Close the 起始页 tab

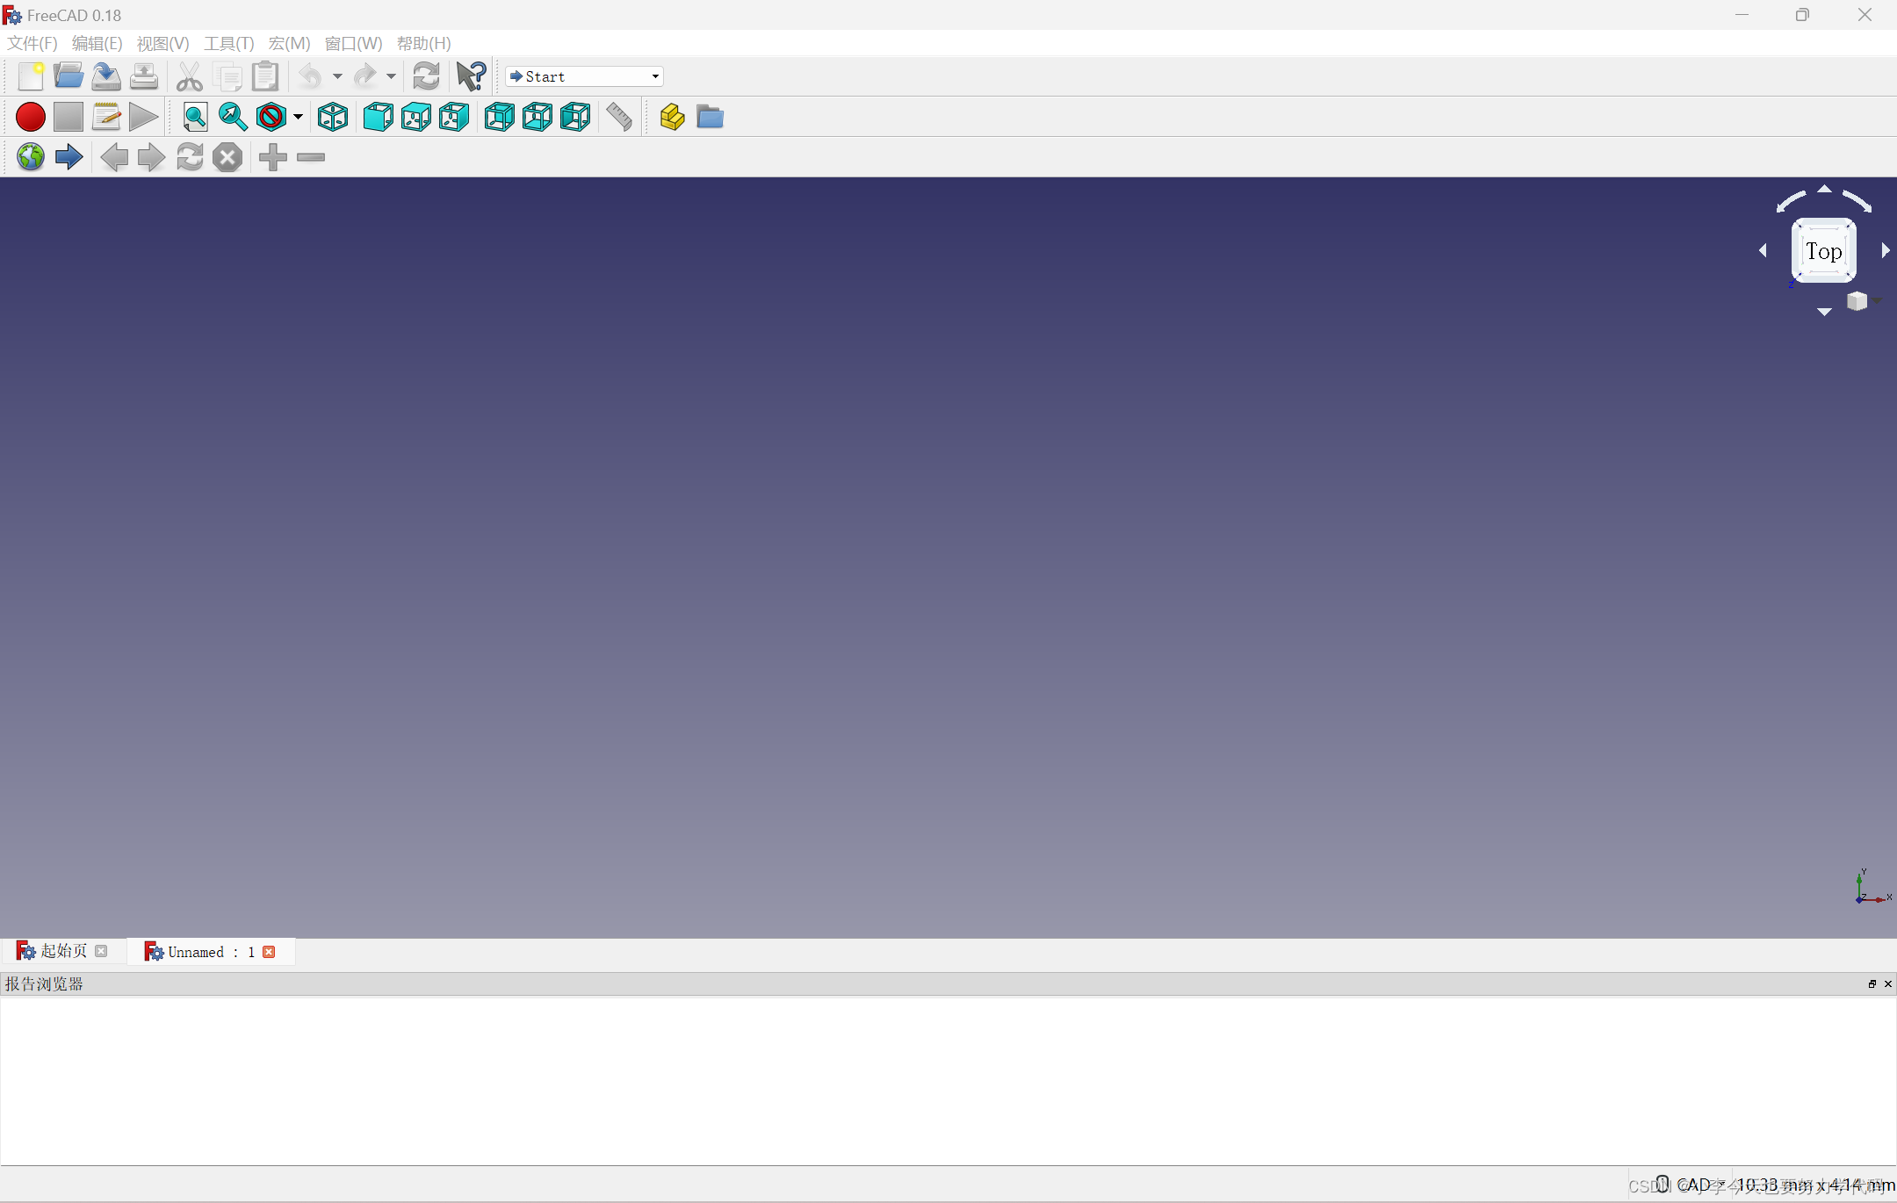click(x=102, y=951)
